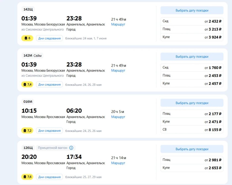
Task: Click the 6 rating badge on train 142Щ
Action: pyautogui.click(x=27, y=38)
